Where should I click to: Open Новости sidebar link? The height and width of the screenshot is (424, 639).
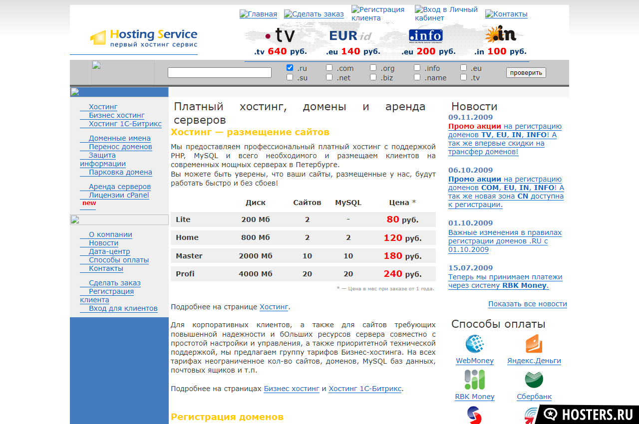[x=104, y=243]
